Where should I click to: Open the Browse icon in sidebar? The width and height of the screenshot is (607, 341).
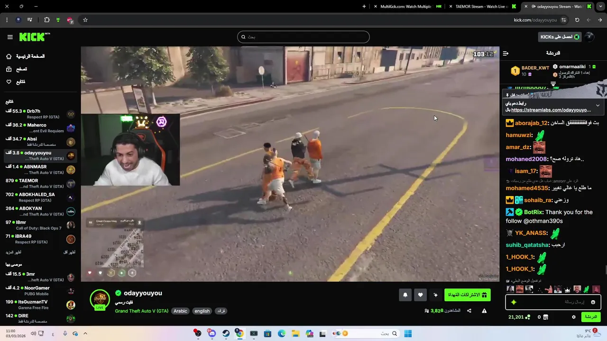click(x=9, y=69)
